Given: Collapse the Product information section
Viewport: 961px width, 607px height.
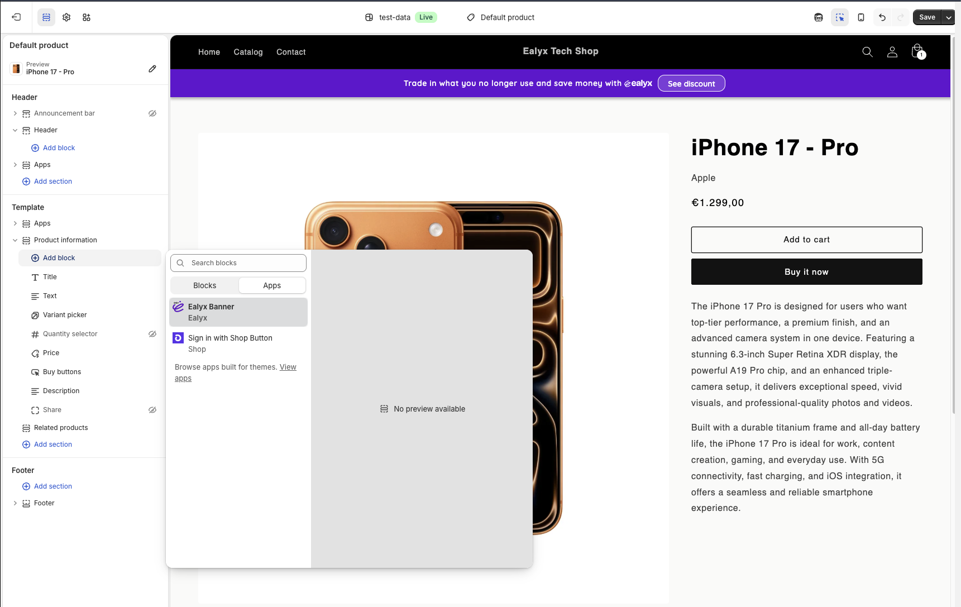Looking at the screenshot, I should [x=15, y=240].
